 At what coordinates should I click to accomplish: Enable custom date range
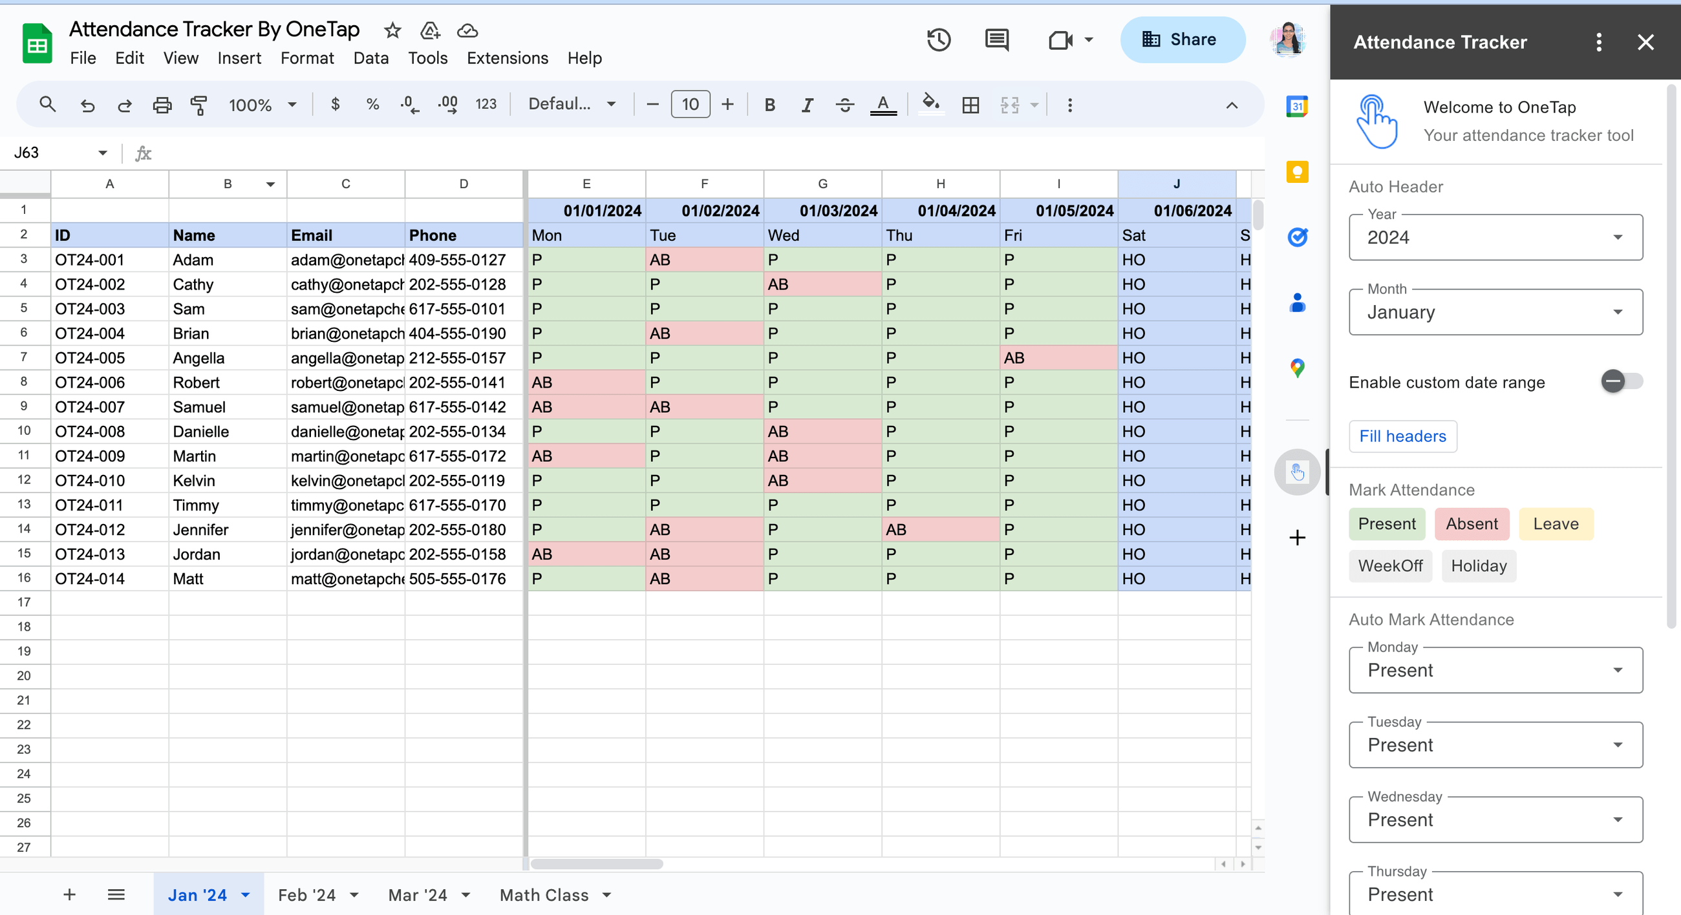[x=1622, y=382]
